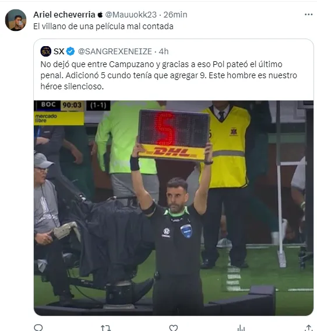Viewport: 317px width, 331px height.
Task: Click the @SANGREXENEIZE handle
Action: (x=115, y=51)
